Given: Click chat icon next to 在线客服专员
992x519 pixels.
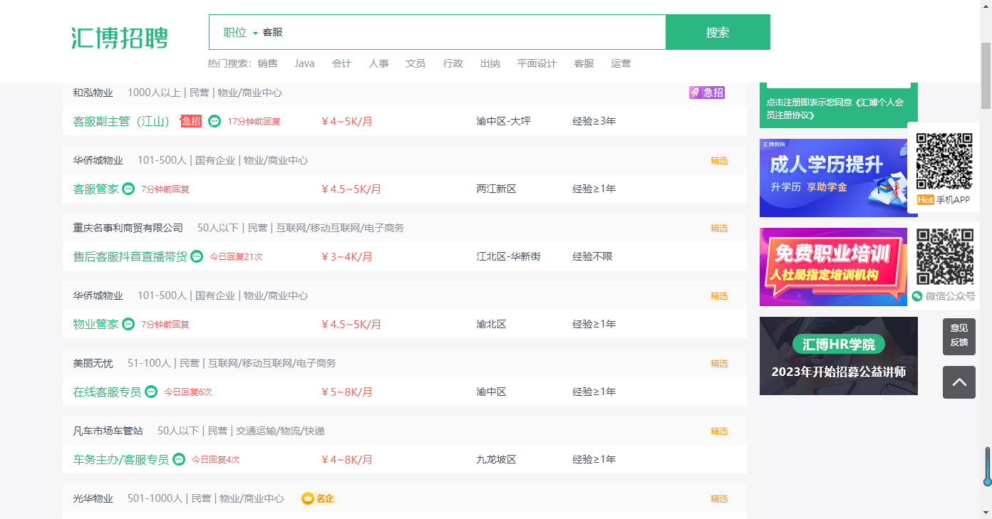Looking at the screenshot, I should [x=151, y=392].
